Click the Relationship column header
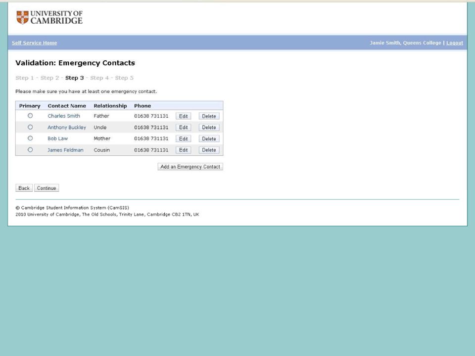Image resolution: width=475 pixels, height=356 pixels. 110,106
